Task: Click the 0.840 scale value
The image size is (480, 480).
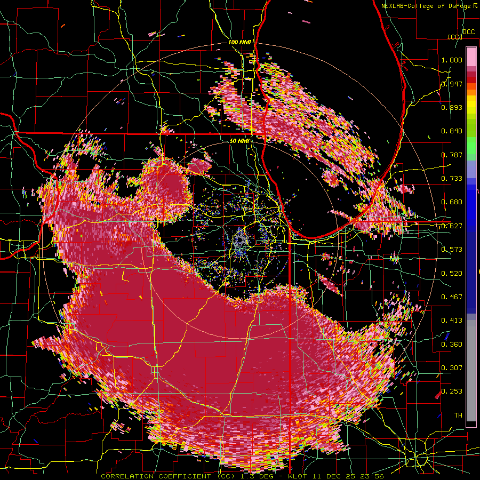Action: coord(452,131)
